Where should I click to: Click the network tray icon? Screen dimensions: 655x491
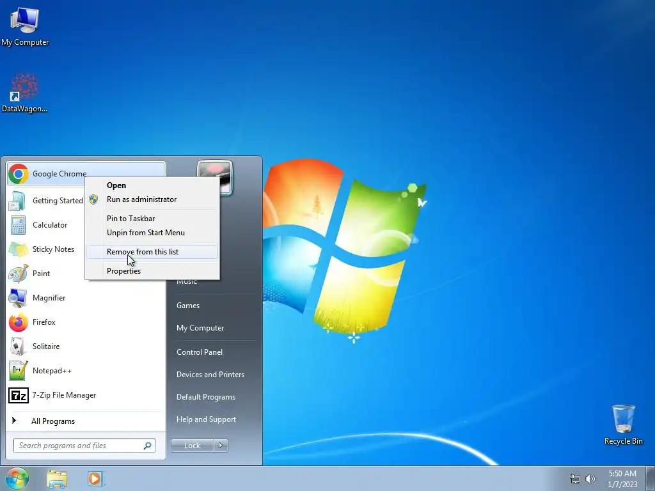(575, 479)
